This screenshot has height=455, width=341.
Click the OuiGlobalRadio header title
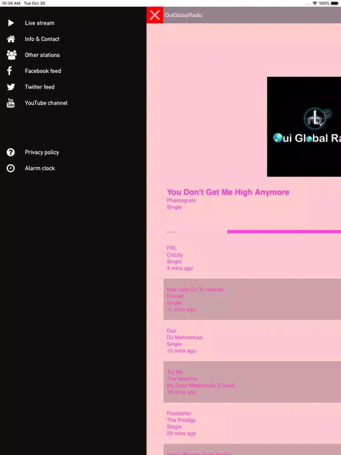[x=184, y=15]
